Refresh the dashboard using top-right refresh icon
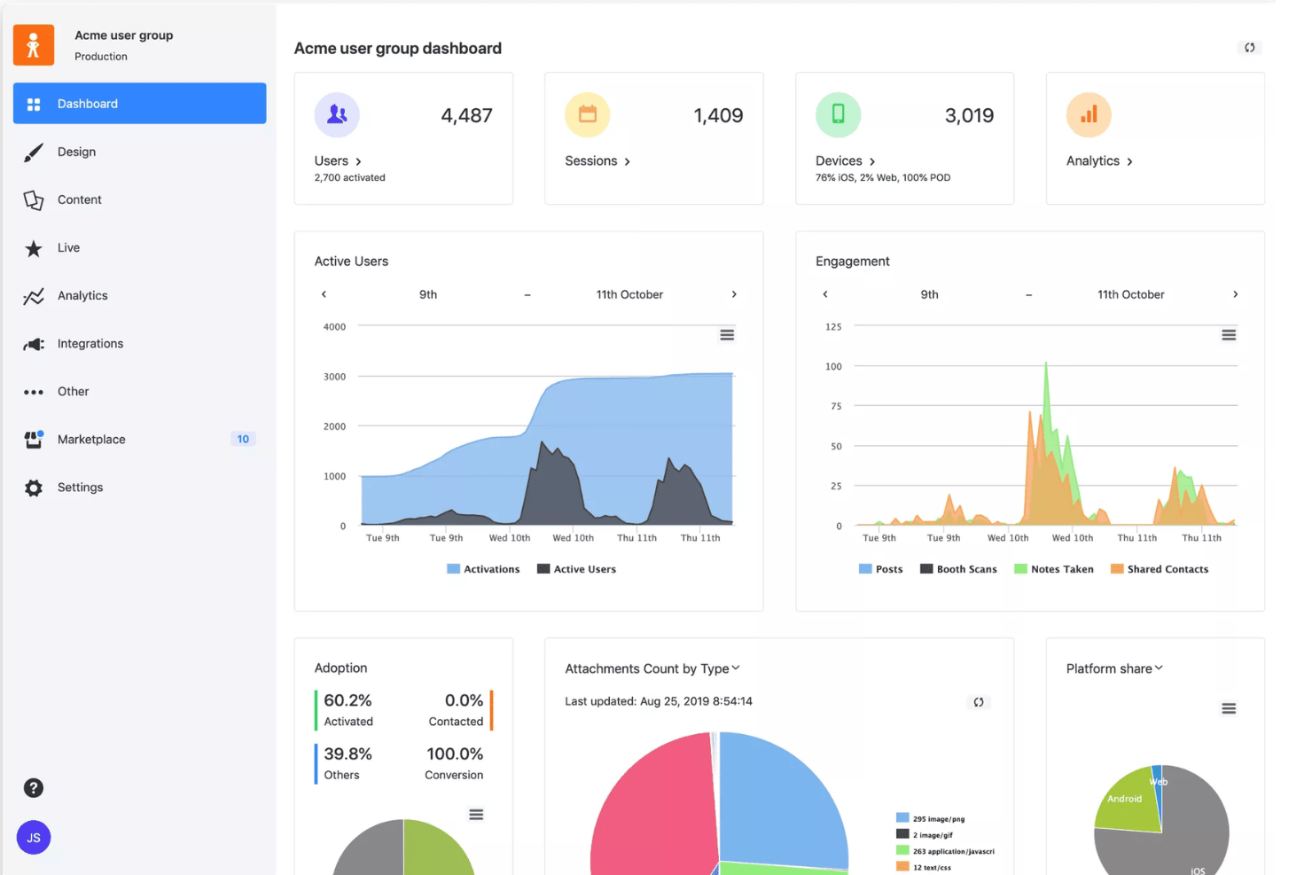This screenshot has width=1312, height=875. coord(1250,48)
